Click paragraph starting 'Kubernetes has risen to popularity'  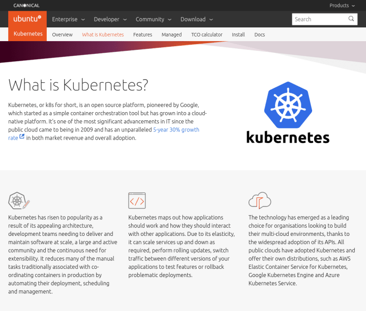63,254
